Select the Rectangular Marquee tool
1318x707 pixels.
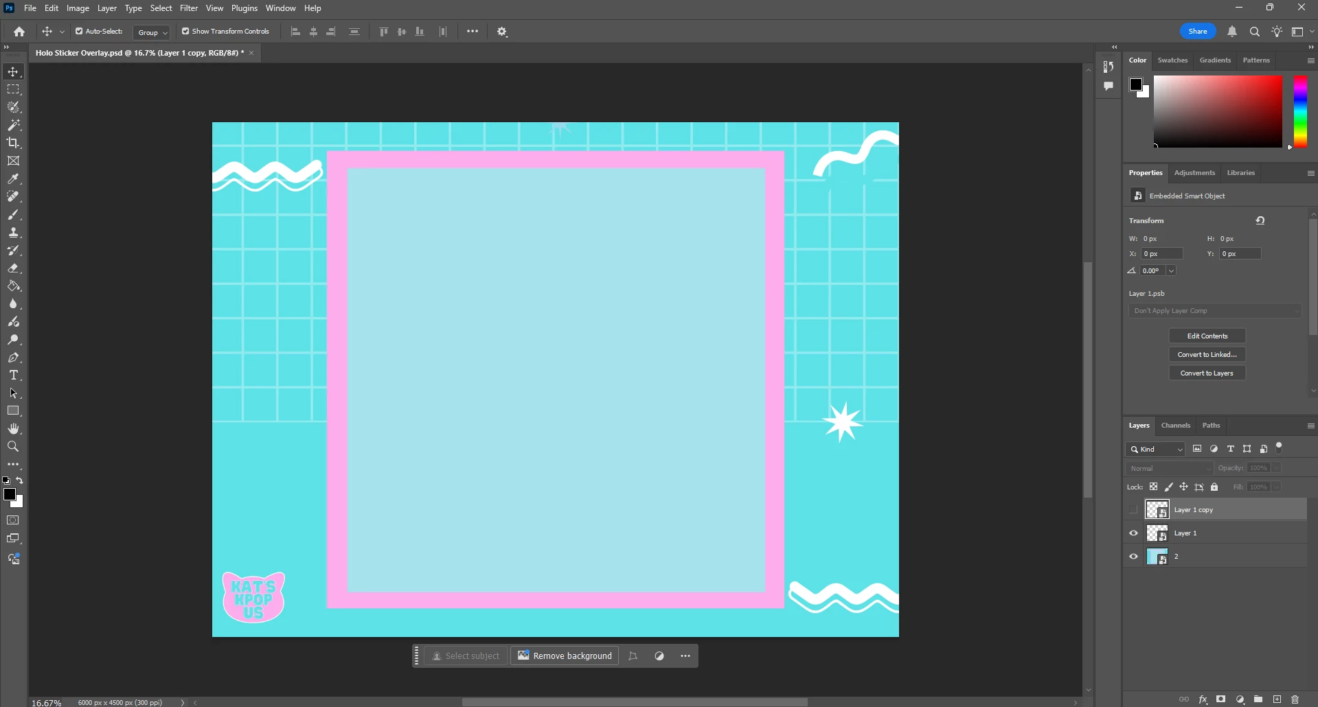point(13,90)
